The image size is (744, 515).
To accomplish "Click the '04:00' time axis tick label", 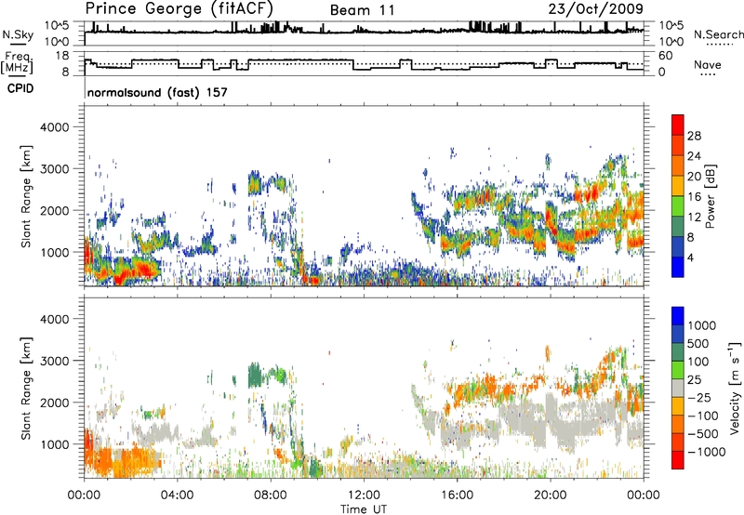I will [x=178, y=495].
